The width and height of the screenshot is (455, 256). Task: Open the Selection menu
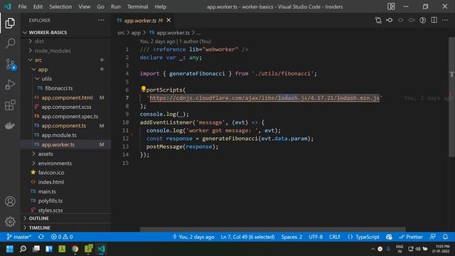tap(60, 6)
